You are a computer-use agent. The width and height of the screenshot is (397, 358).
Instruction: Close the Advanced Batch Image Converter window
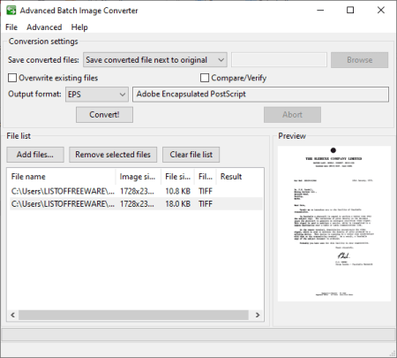tap(381, 11)
